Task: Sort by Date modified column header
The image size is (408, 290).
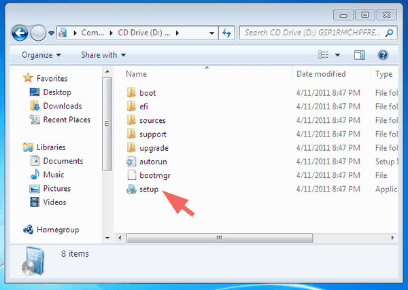Action: click(321, 74)
